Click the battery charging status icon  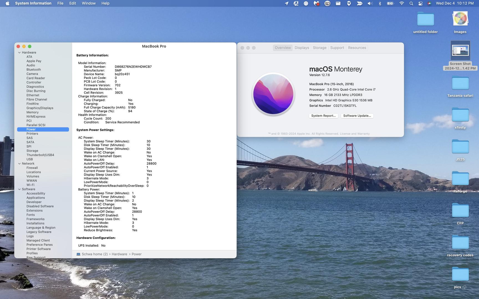390,3
